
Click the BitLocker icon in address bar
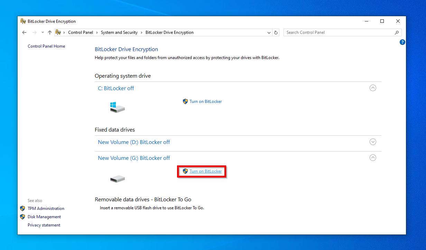[58, 32]
